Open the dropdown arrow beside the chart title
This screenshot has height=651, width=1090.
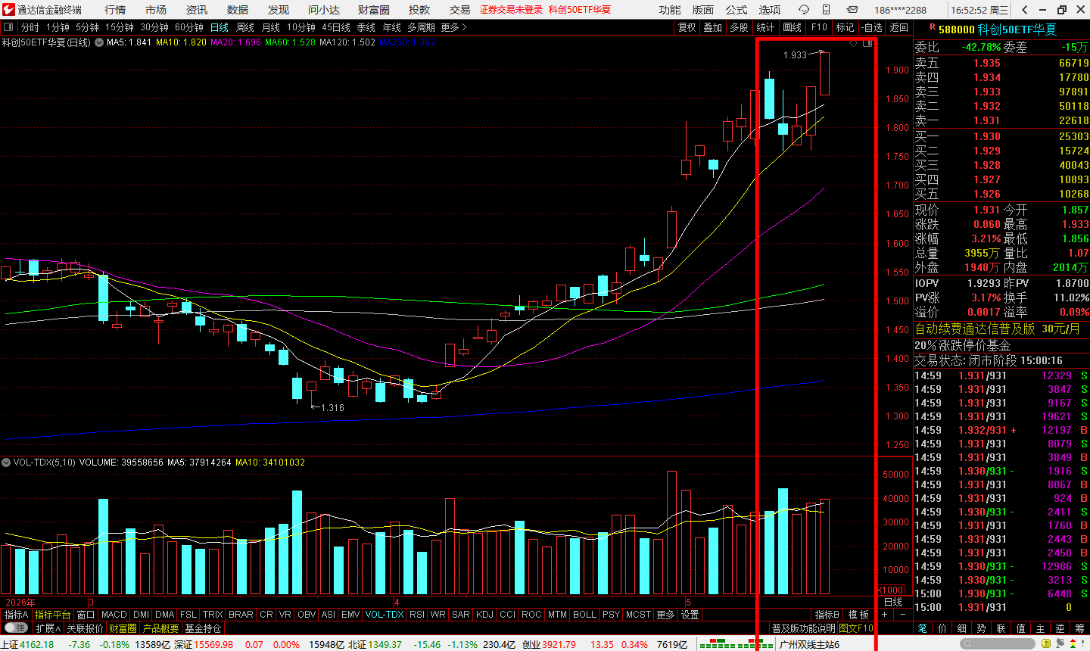pyautogui.click(x=98, y=42)
